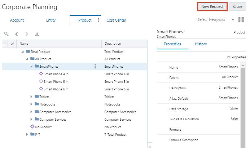
Task: Click the New Request button
Action: click(x=212, y=6)
